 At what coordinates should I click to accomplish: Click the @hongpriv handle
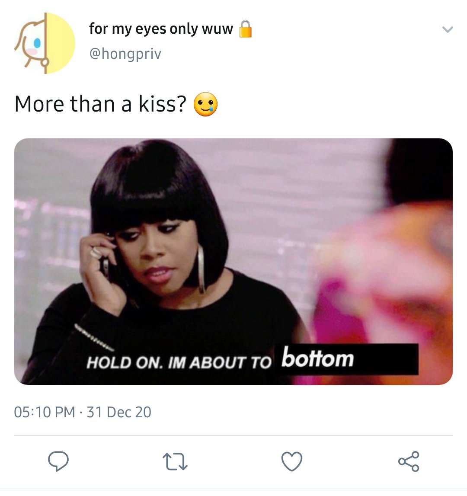coord(125,54)
